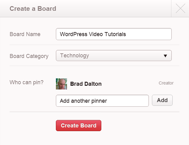189x145 pixels.
Task: Click the Board Name label
Action: tap(25, 34)
